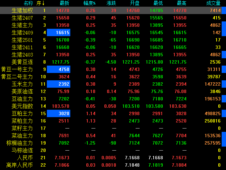Select the 菜油主力 row name
This screenshot has width=226, height=170.
point(22,136)
